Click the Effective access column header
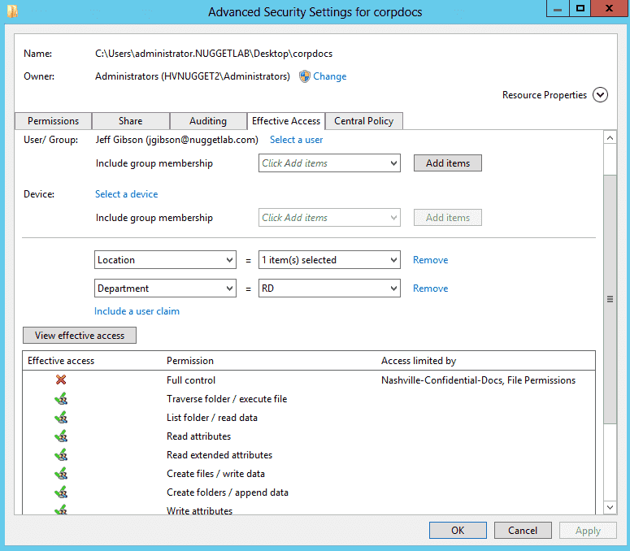Viewport: 630px width, 551px height. [61, 361]
